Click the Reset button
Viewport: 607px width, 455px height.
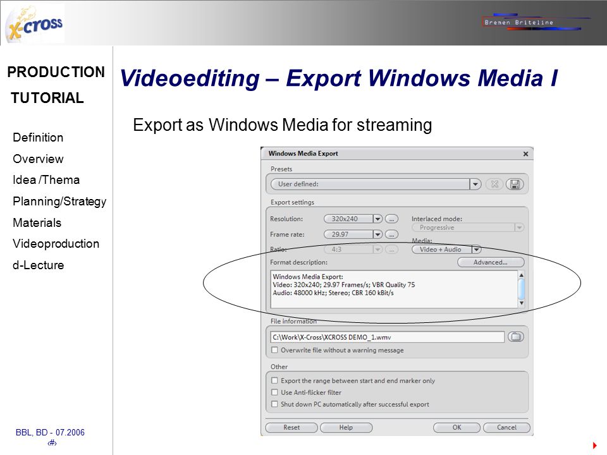pyautogui.click(x=291, y=428)
